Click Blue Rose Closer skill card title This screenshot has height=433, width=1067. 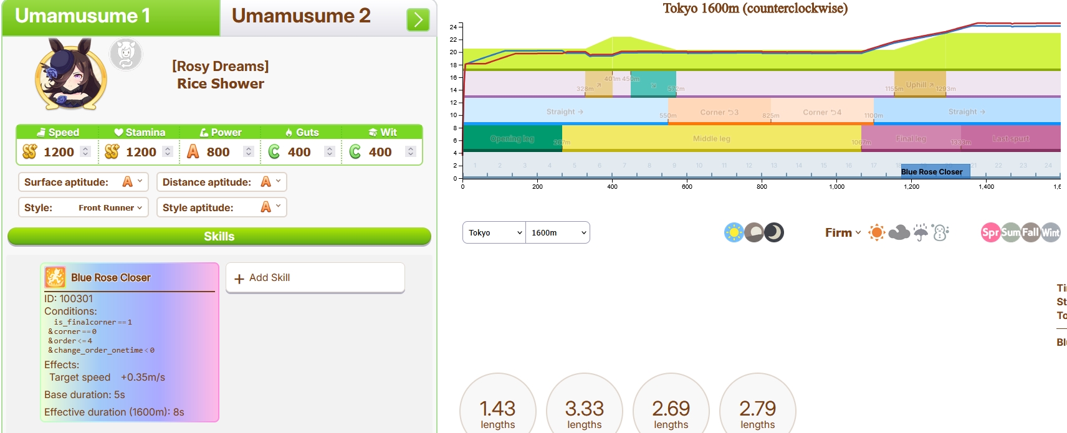[x=111, y=278]
